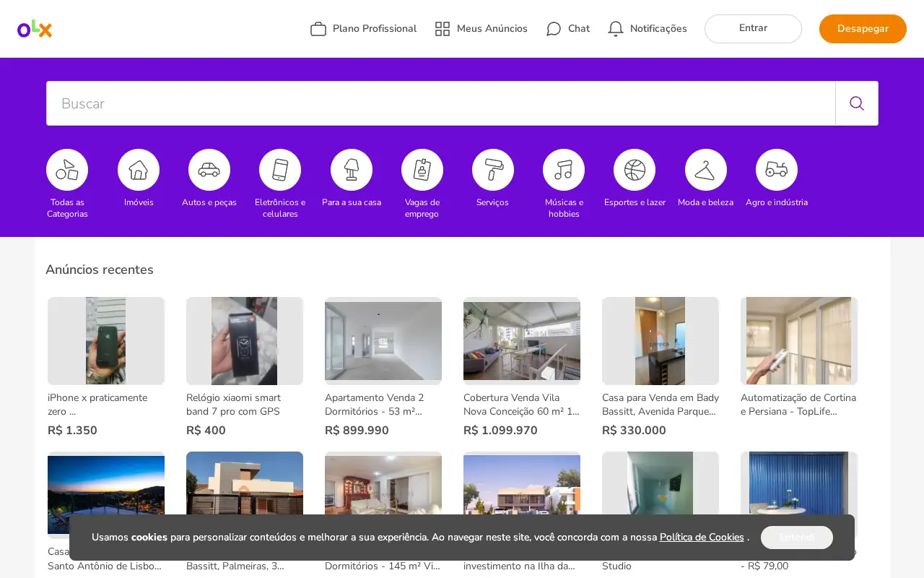
Task: Open Automatização de Cortina e Persiana photo
Action: pos(799,341)
